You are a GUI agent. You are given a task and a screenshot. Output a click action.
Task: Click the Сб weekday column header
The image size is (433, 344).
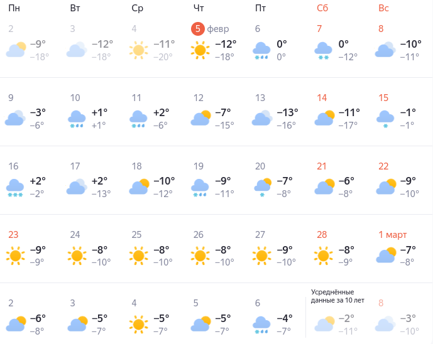click(x=322, y=8)
